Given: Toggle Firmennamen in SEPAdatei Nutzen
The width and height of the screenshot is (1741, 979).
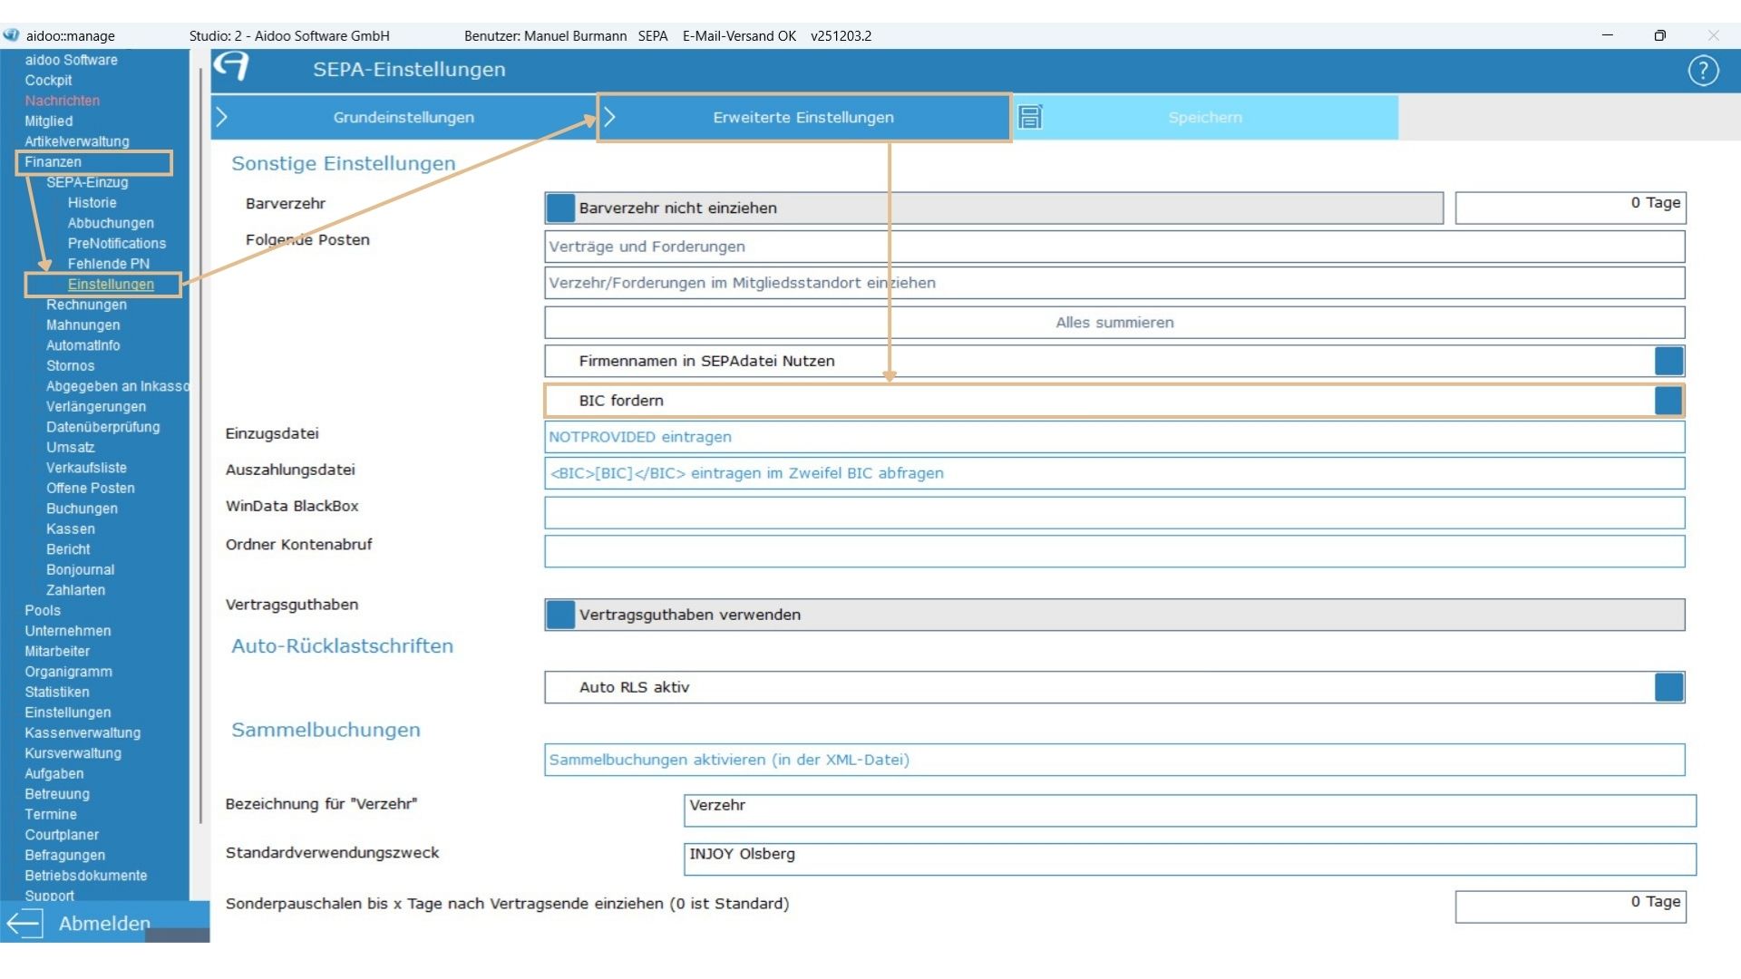Looking at the screenshot, I should [x=1668, y=361].
